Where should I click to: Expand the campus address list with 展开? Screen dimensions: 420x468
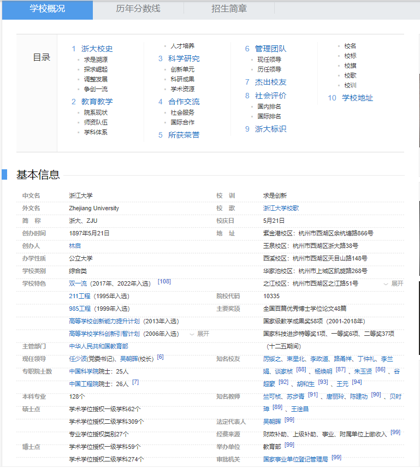pyautogui.click(x=393, y=284)
